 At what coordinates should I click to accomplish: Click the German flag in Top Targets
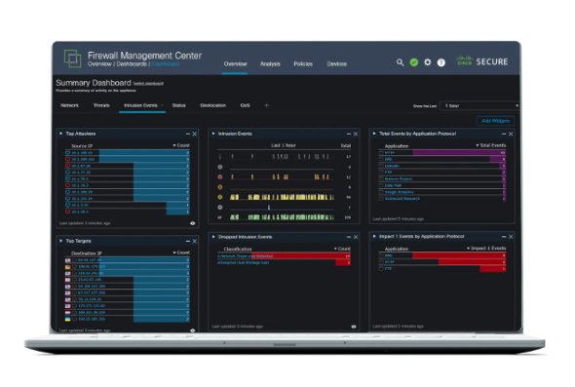(x=68, y=267)
